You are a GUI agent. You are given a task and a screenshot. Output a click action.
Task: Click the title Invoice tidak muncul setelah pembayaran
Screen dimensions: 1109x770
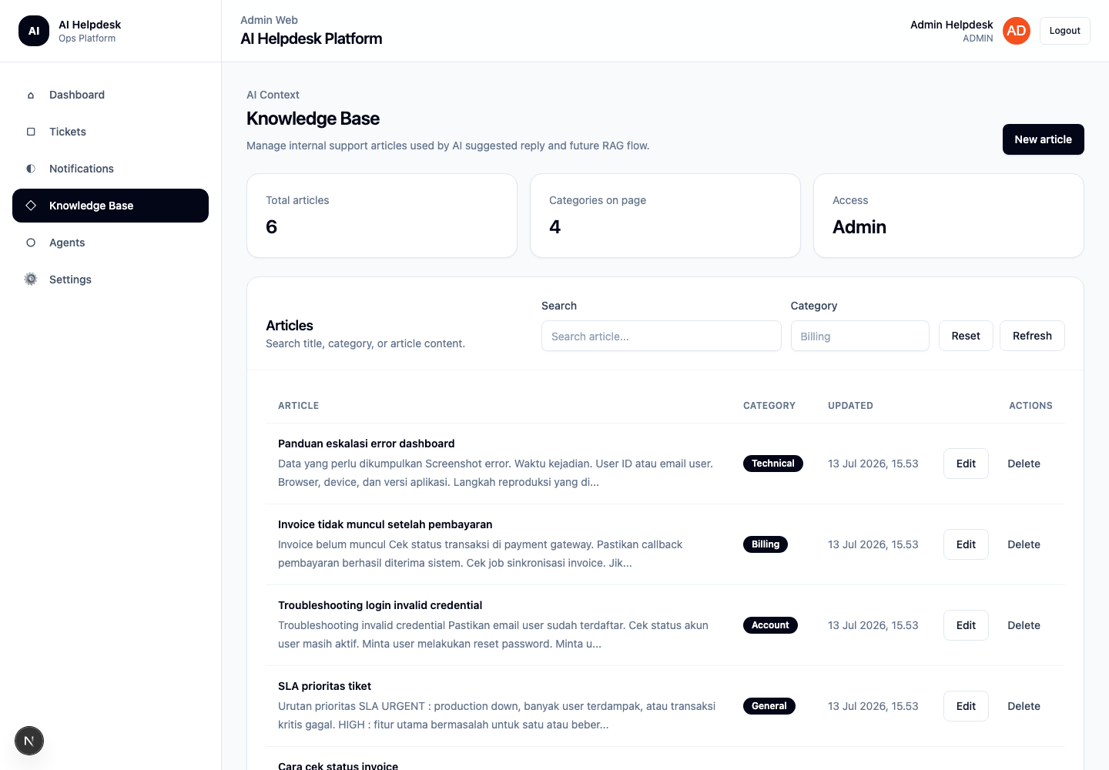click(x=385, y=524)
